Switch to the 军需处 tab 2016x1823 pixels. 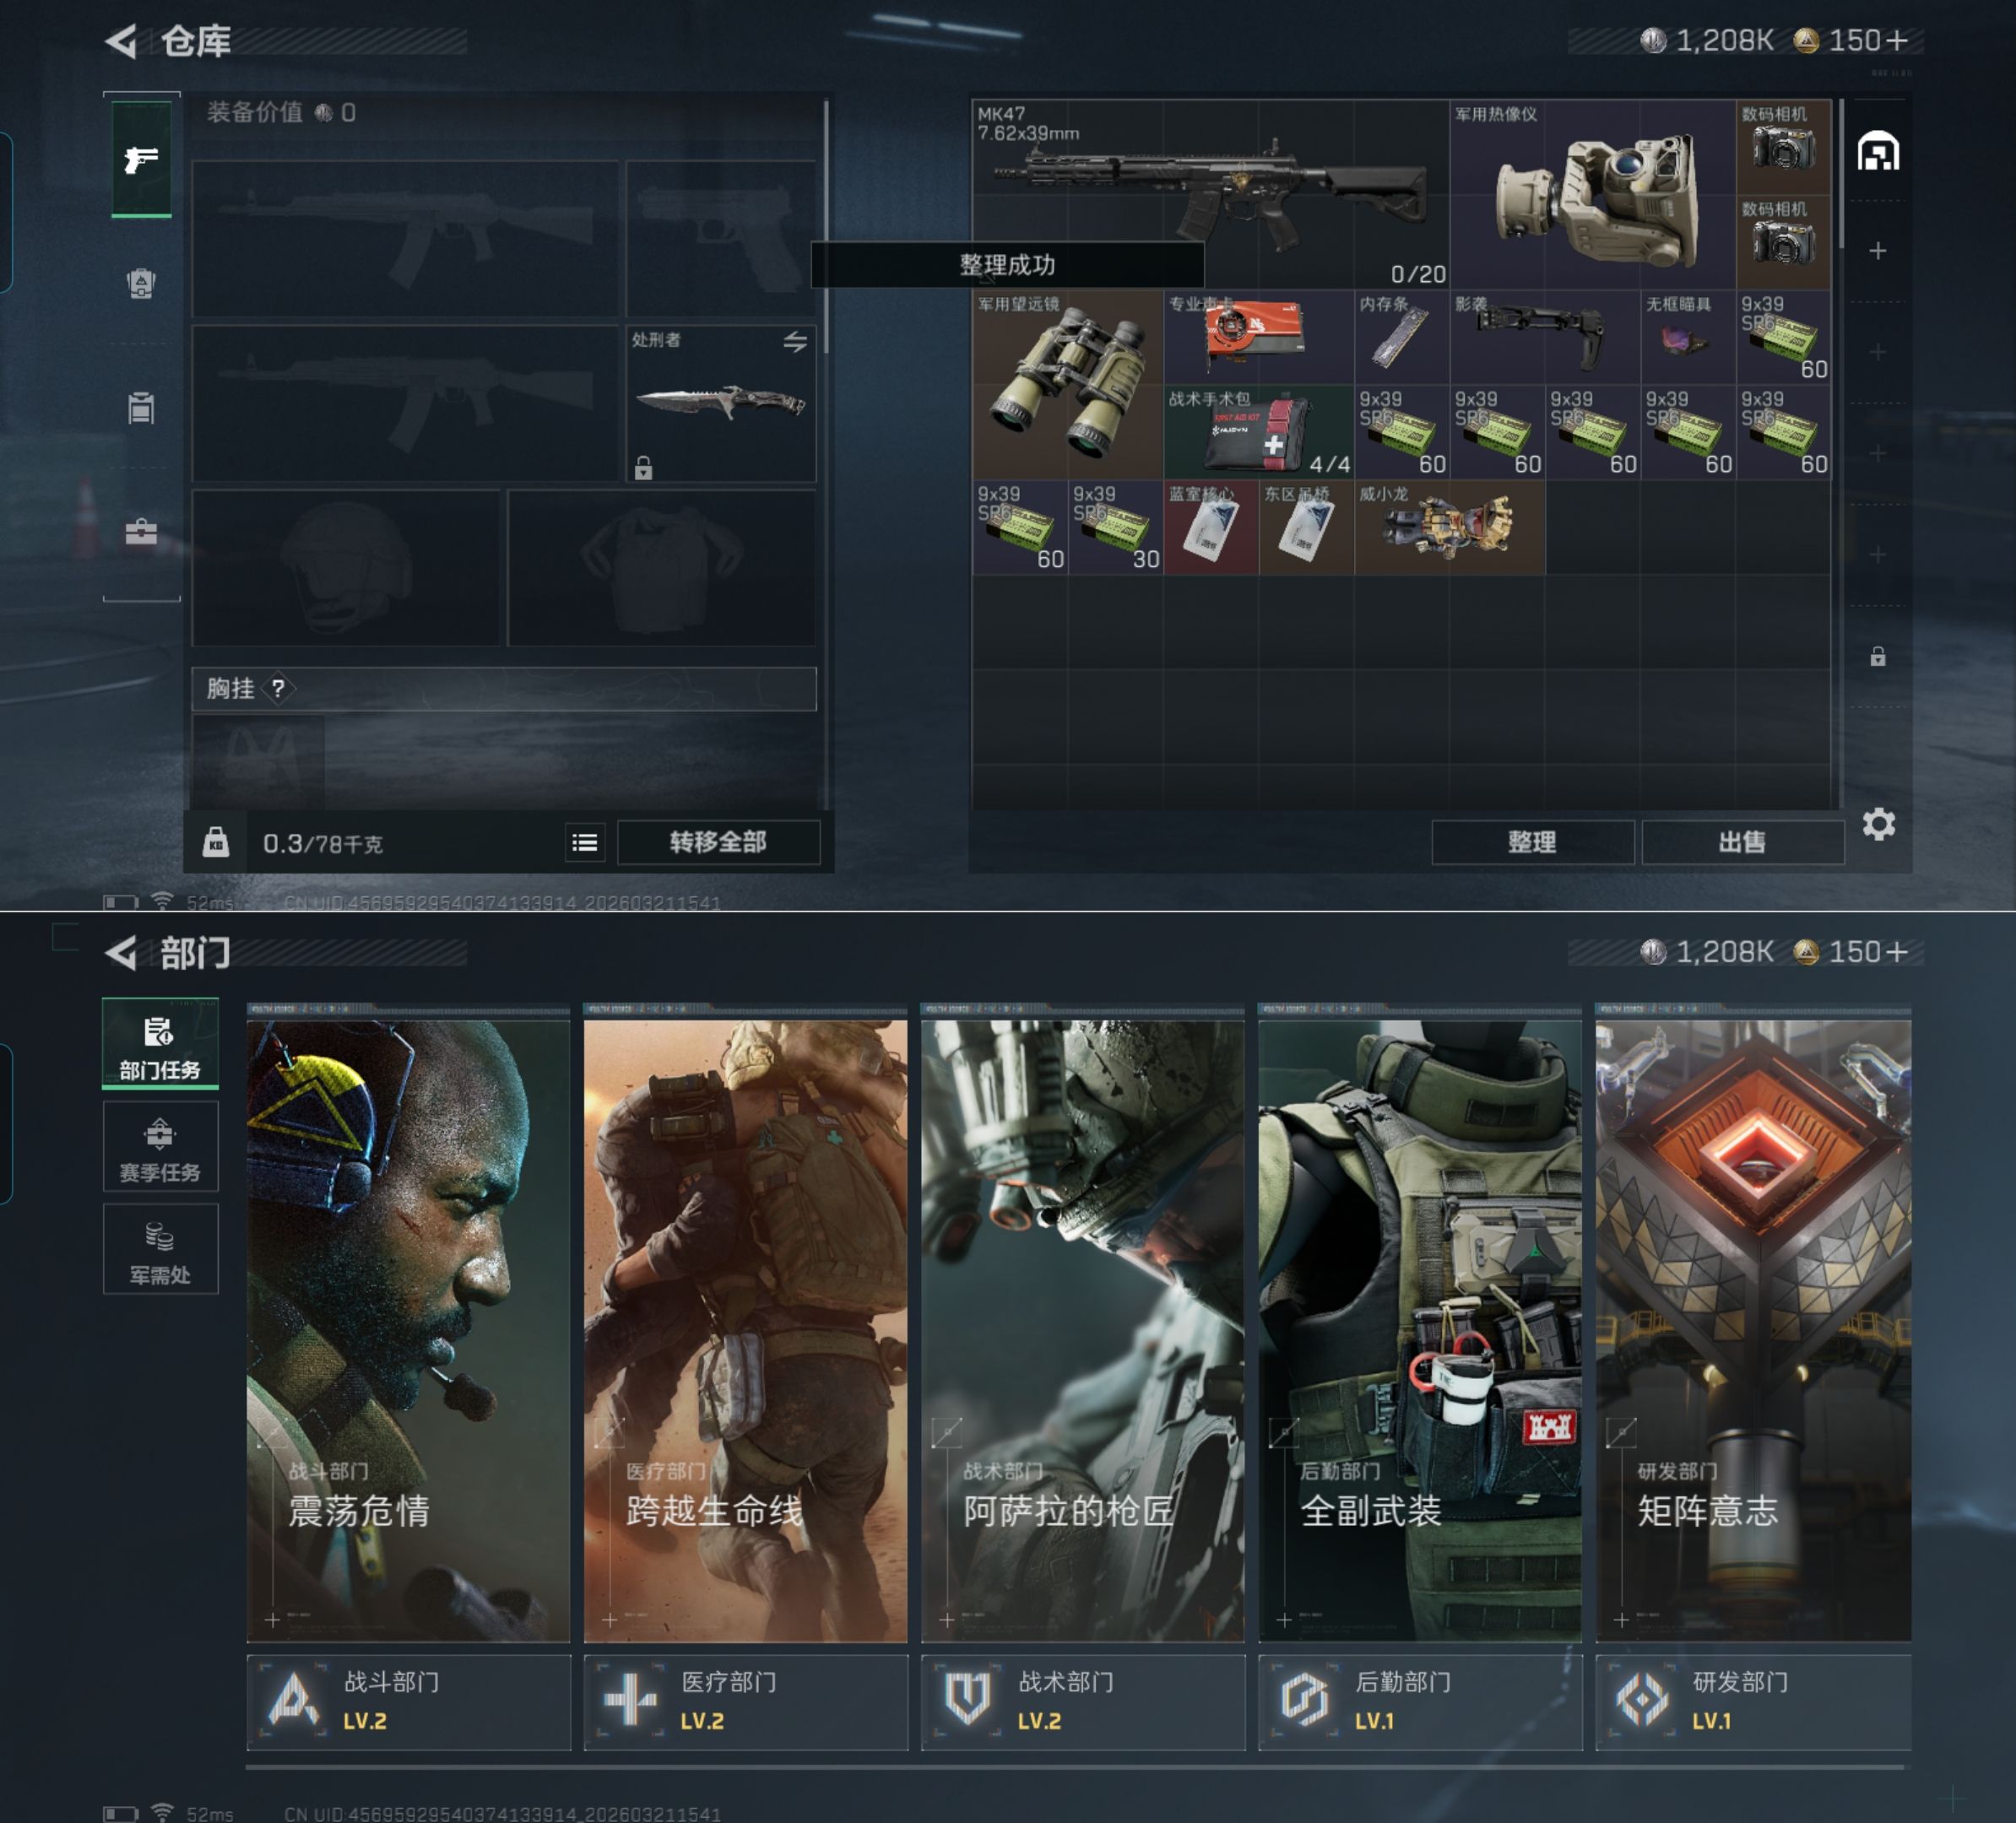click(x=160, y=1249)
